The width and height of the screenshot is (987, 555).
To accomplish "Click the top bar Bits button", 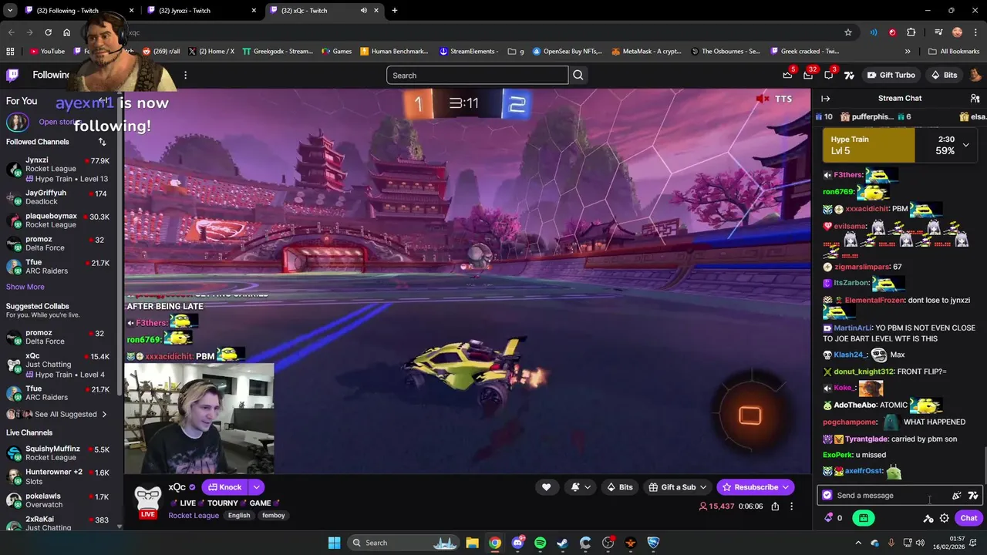I will click(944, 75).
